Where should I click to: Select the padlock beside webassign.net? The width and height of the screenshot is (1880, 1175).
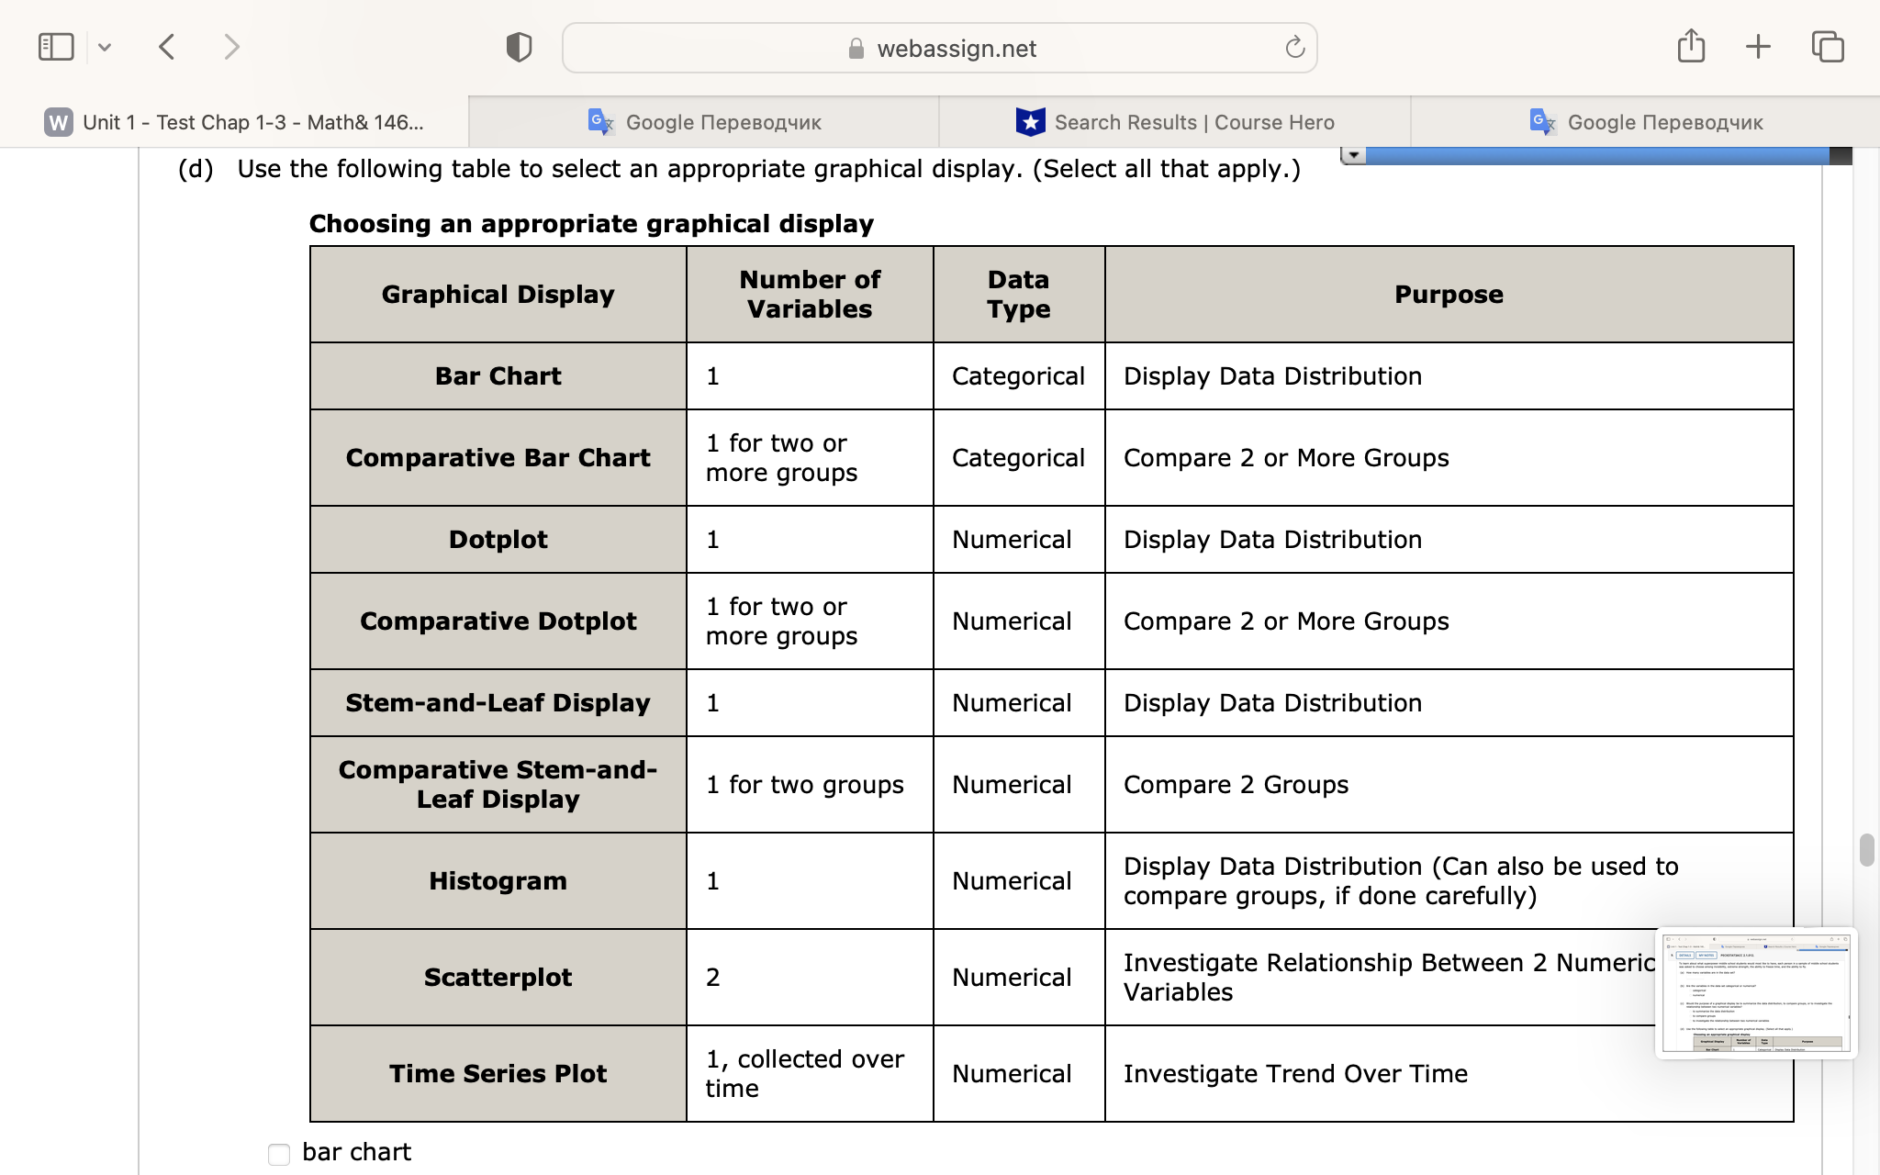[856, 48]
